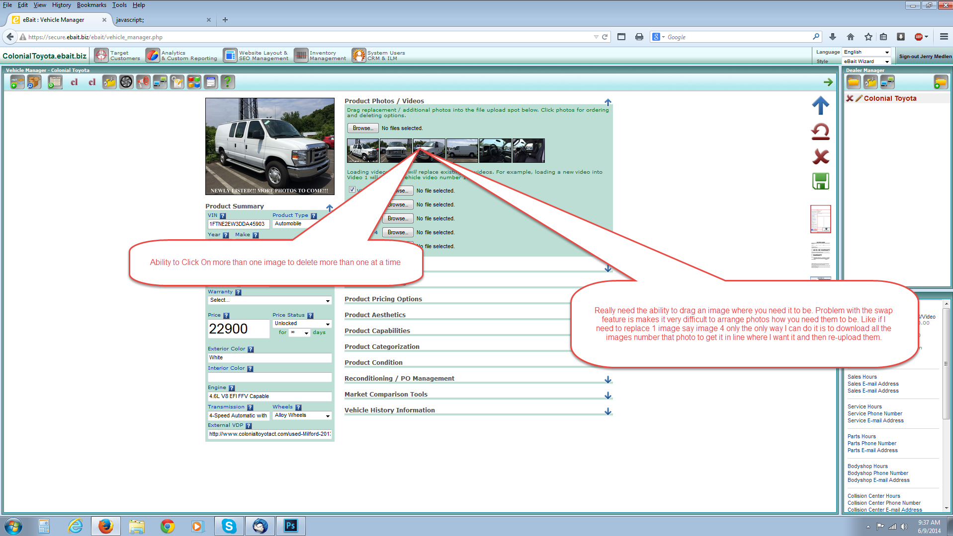This screenshot has height=536, width=953.
Task: Click Sign-out Jerry Medlen
Action: click(925, 57)
